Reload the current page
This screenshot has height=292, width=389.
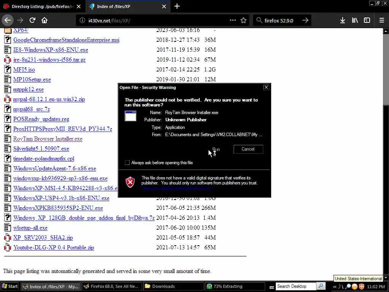coord(32,21)
